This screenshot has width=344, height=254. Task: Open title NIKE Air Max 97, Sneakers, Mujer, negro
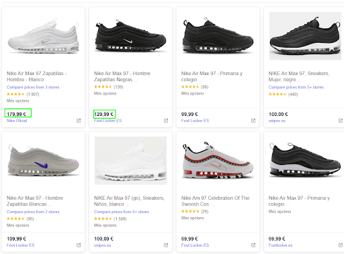pos(299,76)
